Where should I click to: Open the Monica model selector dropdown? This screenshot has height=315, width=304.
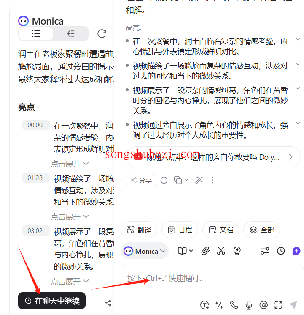[145, 251]
